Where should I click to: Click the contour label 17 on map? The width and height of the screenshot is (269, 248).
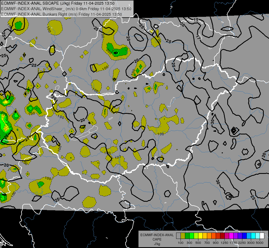pyautogui.click(x=198, y=37)
